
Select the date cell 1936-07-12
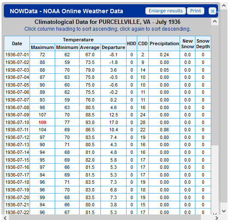[17, 137]
